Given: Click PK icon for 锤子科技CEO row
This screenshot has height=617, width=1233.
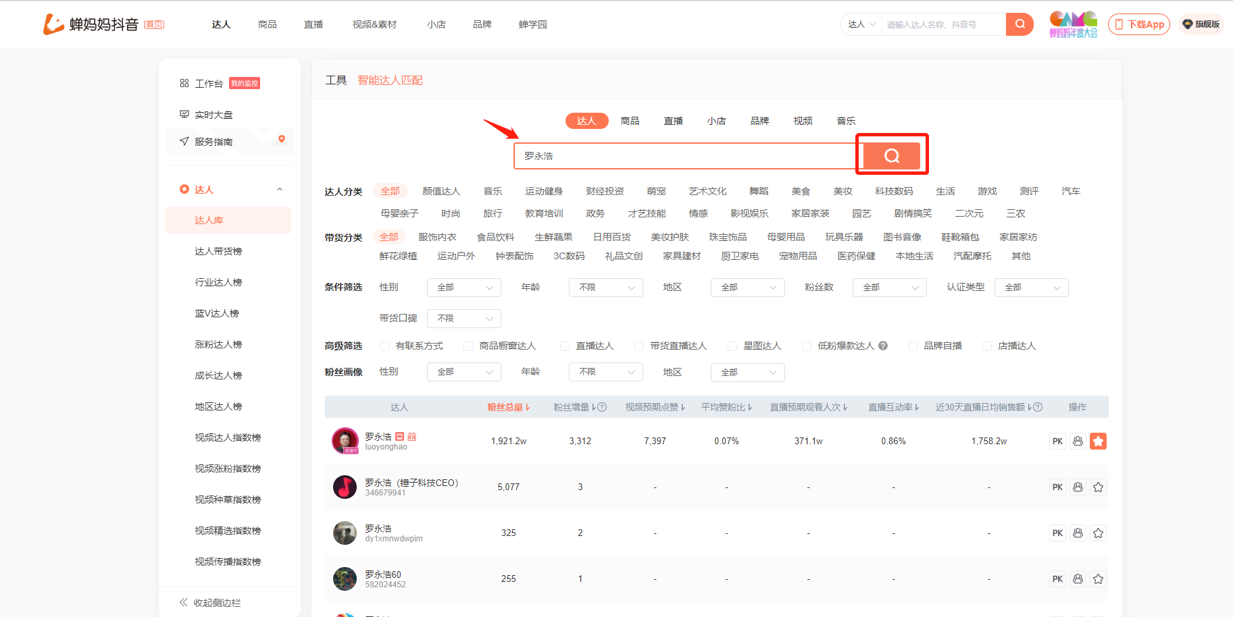Looking at the screenshot, I should 1057,487.
